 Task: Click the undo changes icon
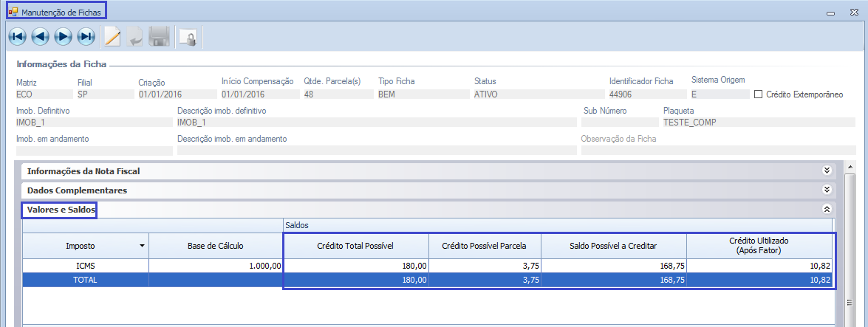tap(135, 36)
